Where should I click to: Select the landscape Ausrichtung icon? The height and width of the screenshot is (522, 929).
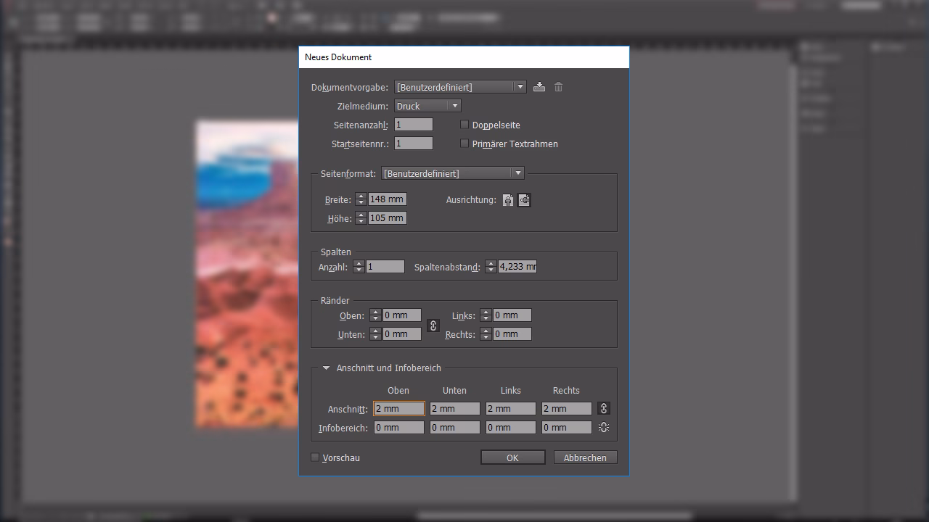click(x=524, y=200)
